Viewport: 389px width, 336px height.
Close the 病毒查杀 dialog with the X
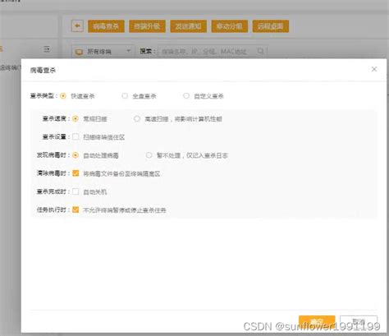[x=374, y=69]
